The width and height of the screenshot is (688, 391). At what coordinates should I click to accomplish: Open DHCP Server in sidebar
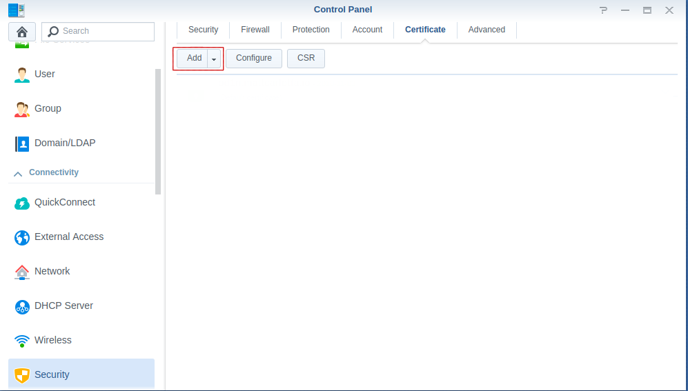[x=81, y=306]
